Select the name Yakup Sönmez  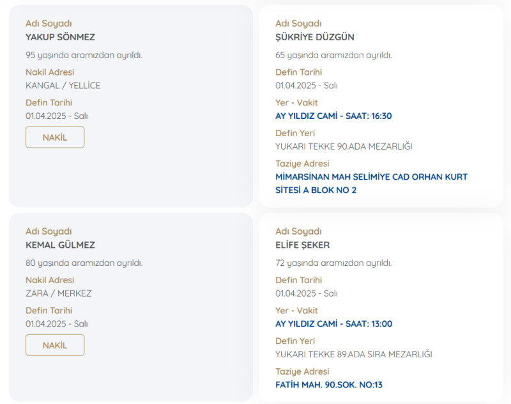pyautogui.click(x=60, y=37)
